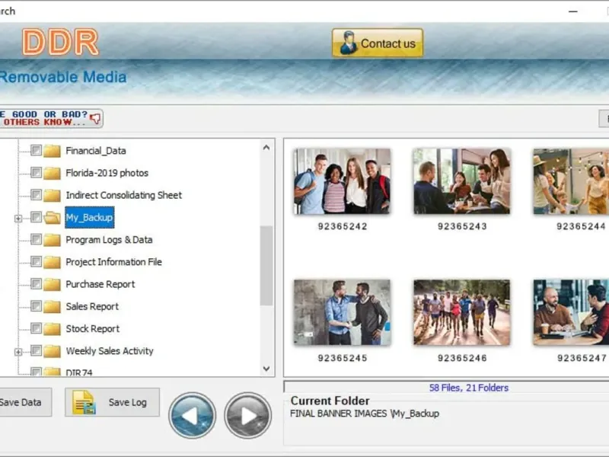Click the Contact us person icon
The height and width of the screenshot is (457, 609).
coord(348,43)
